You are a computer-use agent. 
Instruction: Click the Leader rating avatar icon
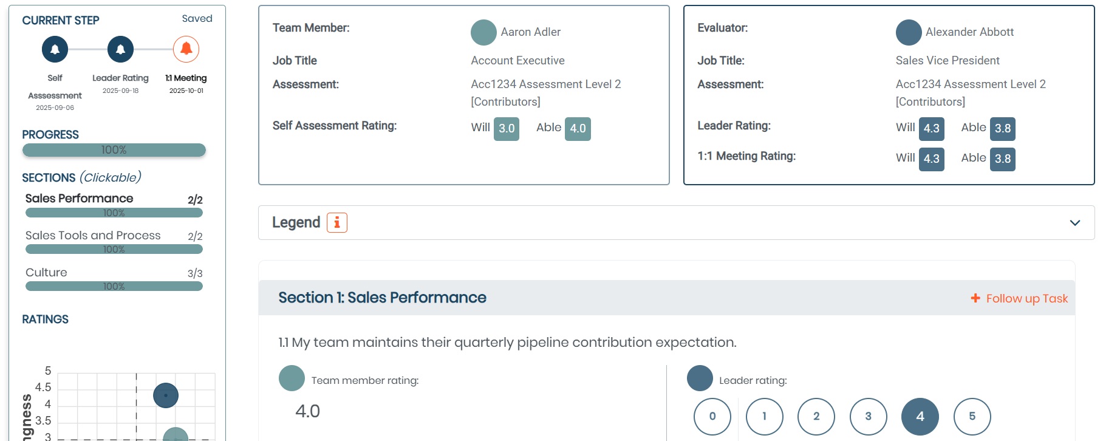click(700, 378)
